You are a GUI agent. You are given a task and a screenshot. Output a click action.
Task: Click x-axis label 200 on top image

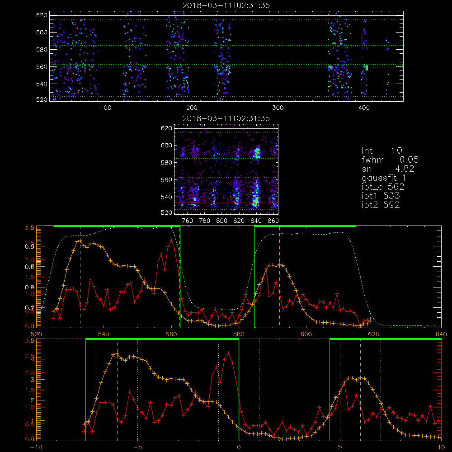(x=192, y=108)
